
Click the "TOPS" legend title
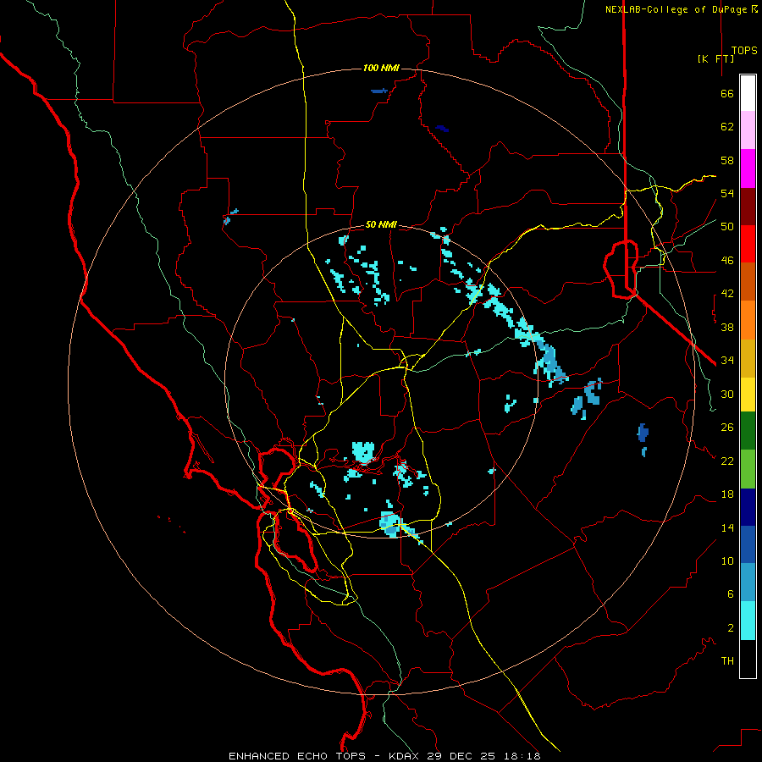744,51
